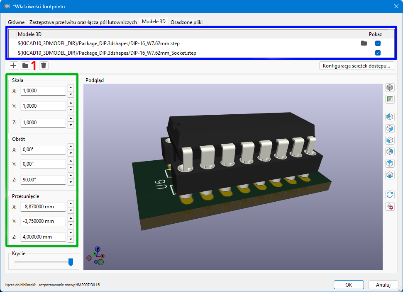Increase Obrót Z 90,00° with up arrow

pyautogui.click(x=71, y=176)
